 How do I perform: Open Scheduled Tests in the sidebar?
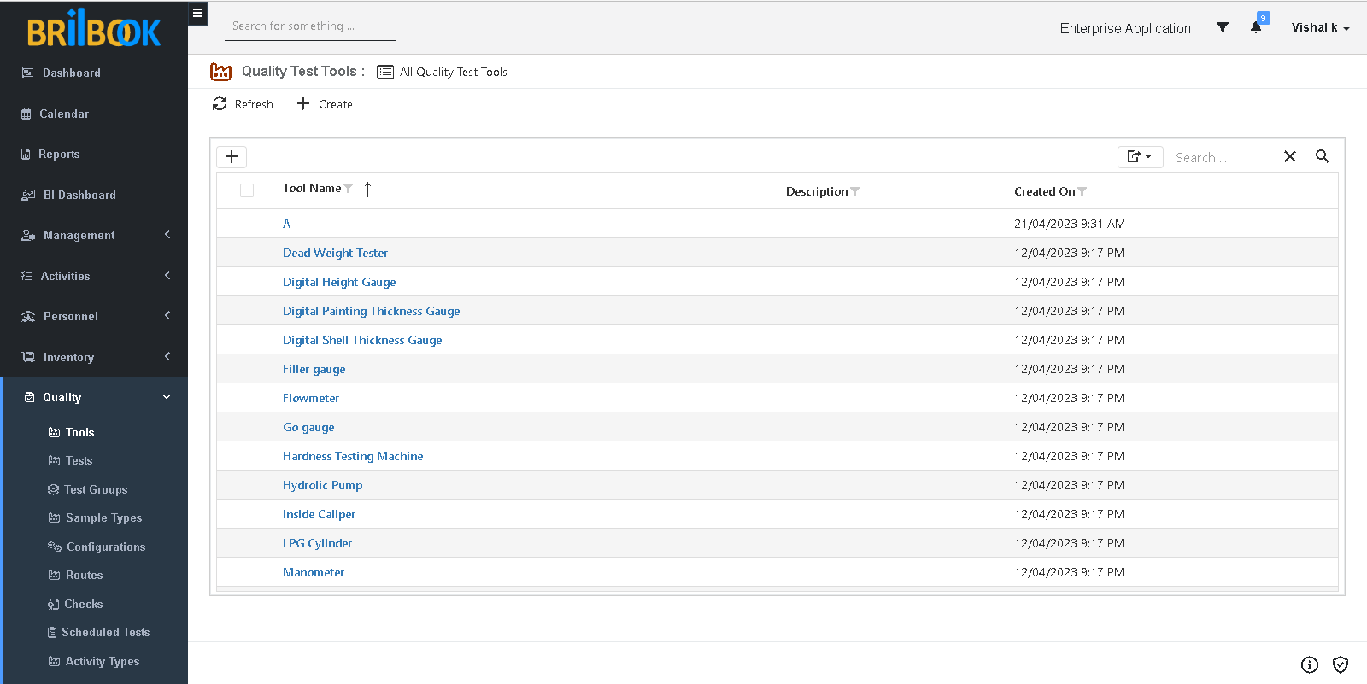click(105, 632)
